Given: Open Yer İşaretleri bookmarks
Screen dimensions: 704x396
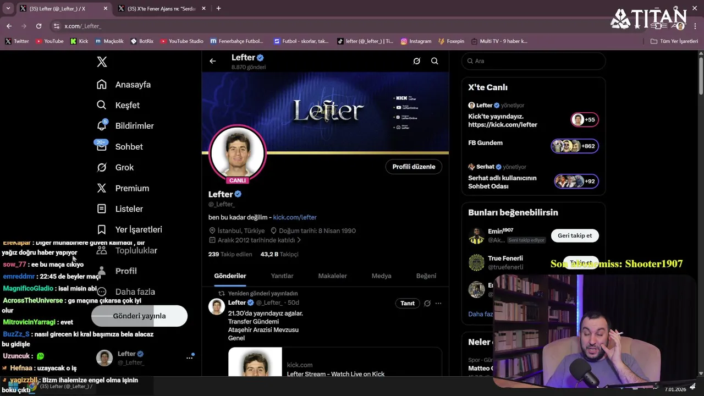Looking at the screenshot, I should click(129, 229).
